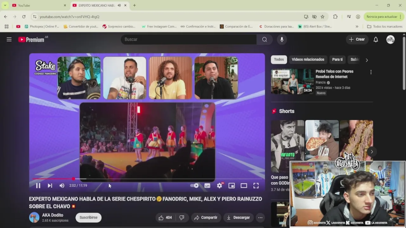Subscribe to AKA Dodito with Suscribirse

(x=88, y=218)
